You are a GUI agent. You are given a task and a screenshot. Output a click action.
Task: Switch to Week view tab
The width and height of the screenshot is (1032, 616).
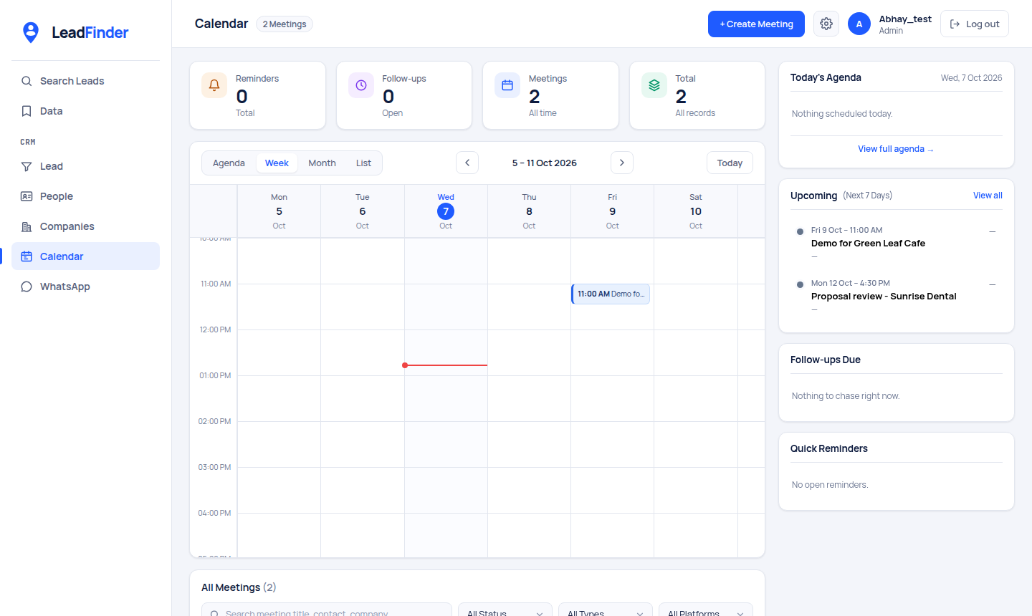(x=277, y=163)
